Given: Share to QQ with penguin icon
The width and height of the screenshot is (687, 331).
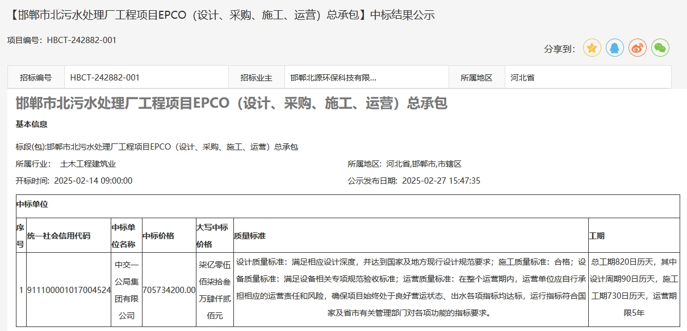Looking at the screenshot, I should (615, 48).
